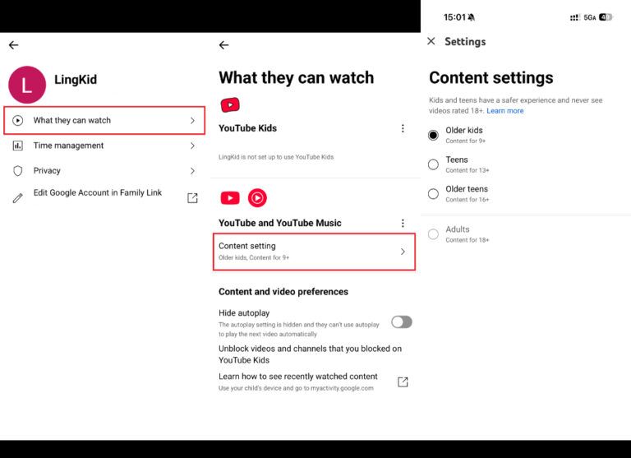Click the play-circle icon beside What they can watch

point(18,120)
